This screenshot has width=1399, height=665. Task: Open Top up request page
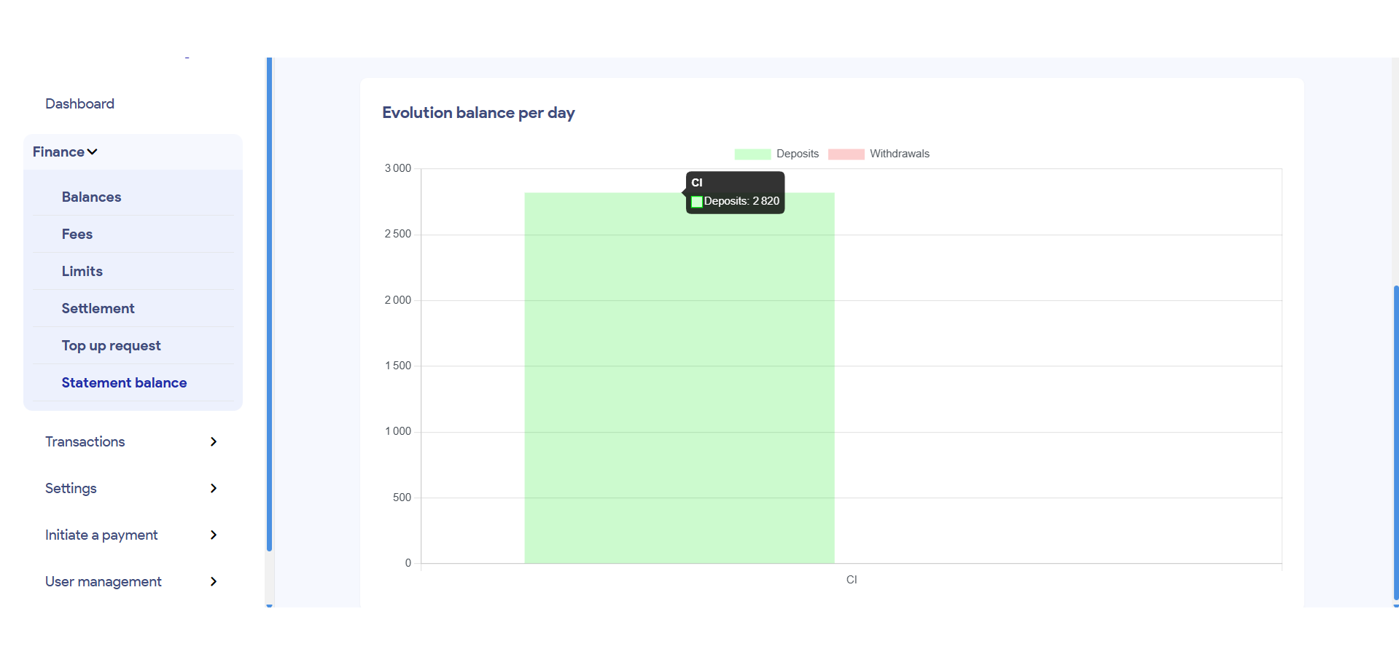click(x=111, y=345)
